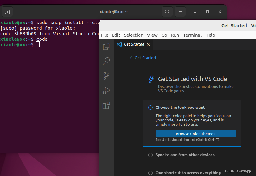Switch to the Get Started tab

[134, 44]
